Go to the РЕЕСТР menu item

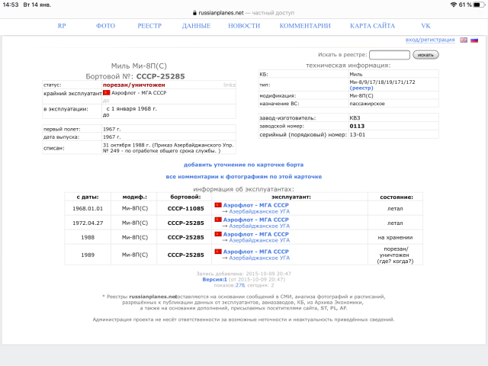point(149,26)
